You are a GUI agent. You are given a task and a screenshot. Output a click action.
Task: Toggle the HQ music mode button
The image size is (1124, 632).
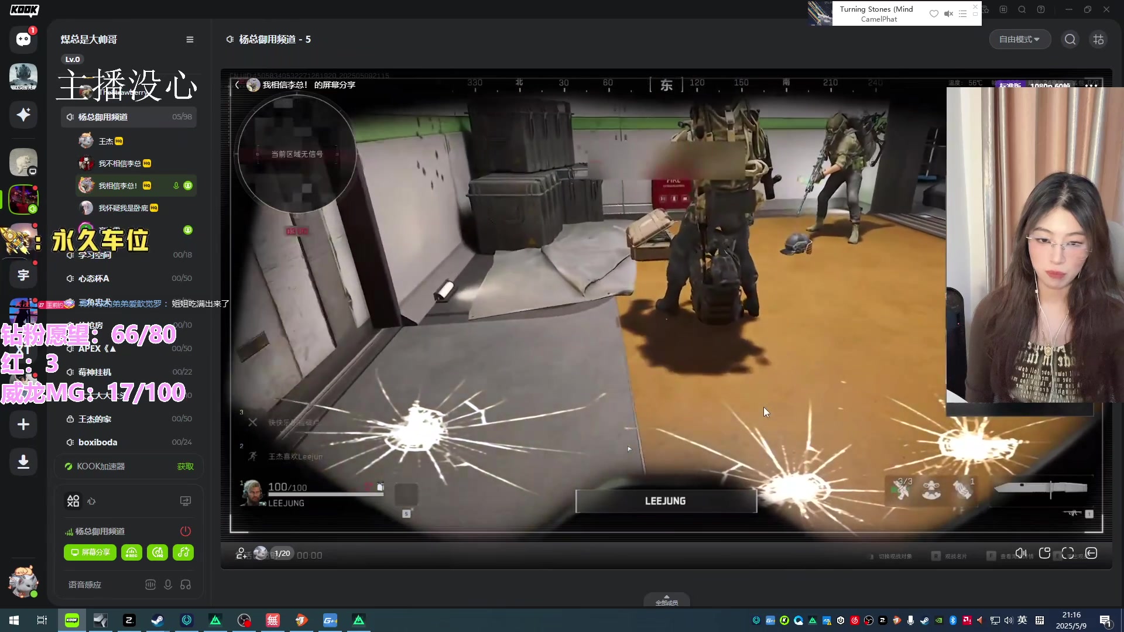[157, 552]
